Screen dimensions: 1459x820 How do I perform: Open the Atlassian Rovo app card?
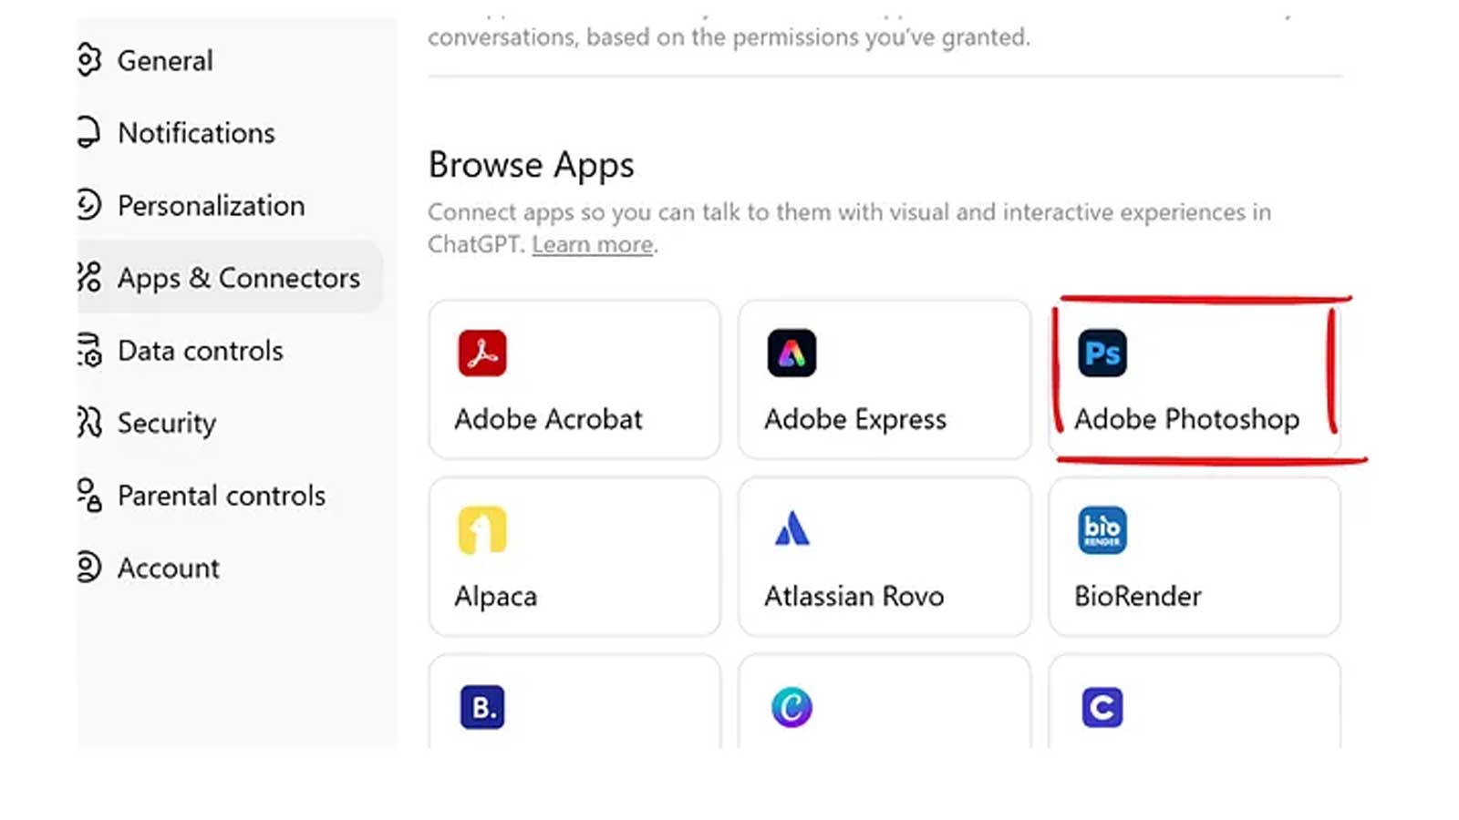click(884, 558)
